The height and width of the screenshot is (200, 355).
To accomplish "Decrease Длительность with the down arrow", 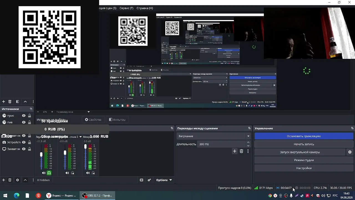I will pyautogui.click(x=248, y=146).
